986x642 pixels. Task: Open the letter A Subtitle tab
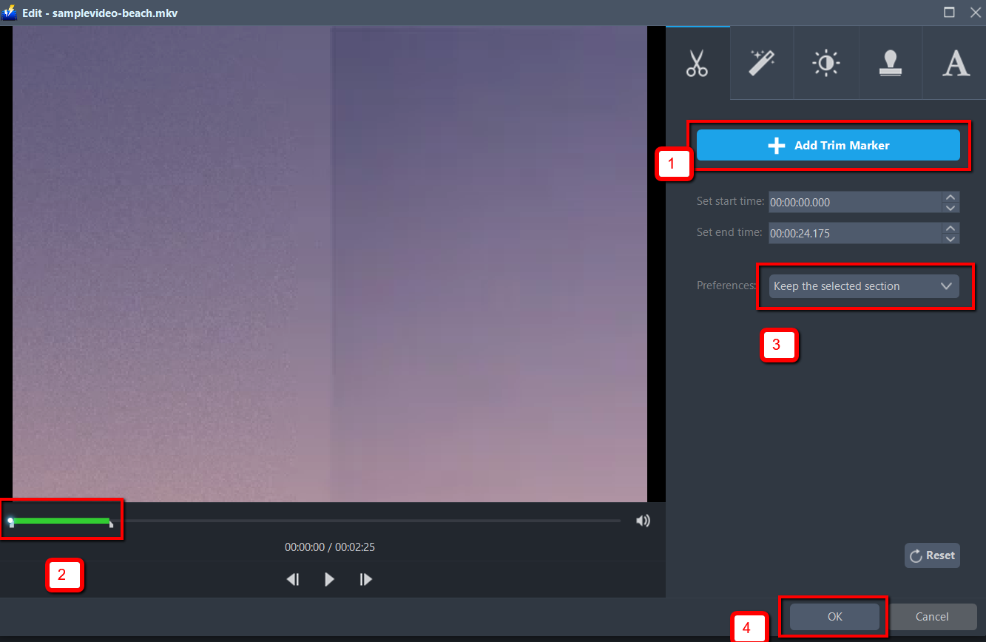pyautogui.click(x=955, y=64)
